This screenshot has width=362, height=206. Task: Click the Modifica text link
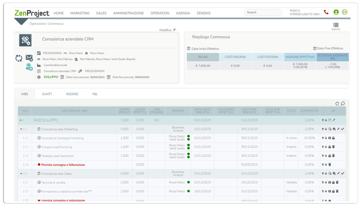tap(165, 30)
